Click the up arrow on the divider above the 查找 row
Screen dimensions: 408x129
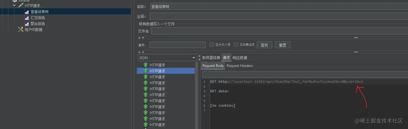139,38
